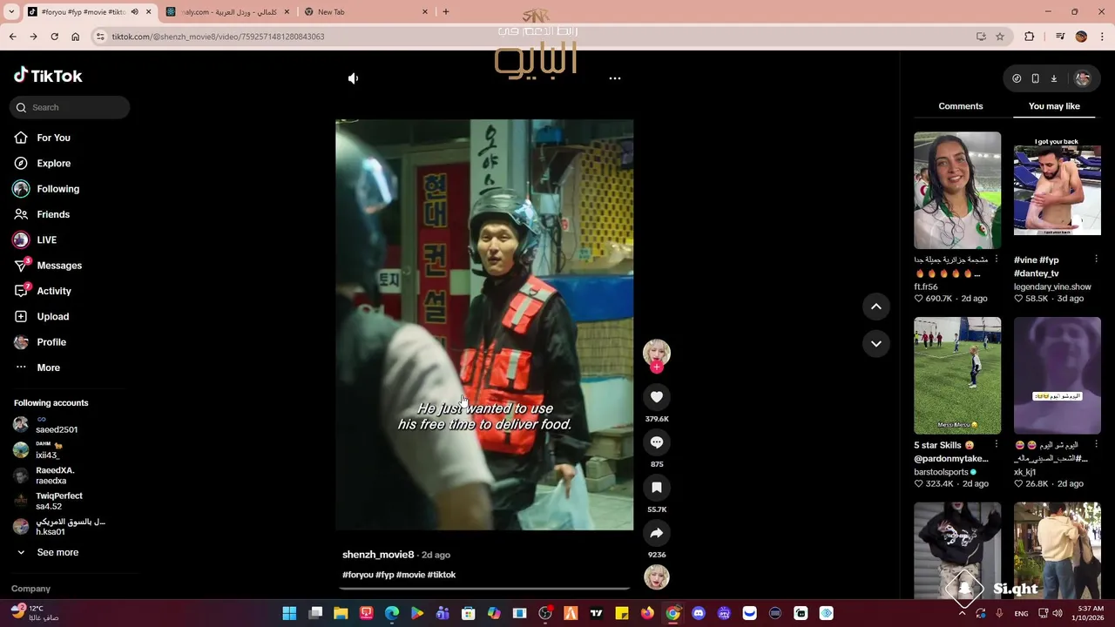This screenshot has height=627, width=1115.
Task: Open options for the #vine #fyp video
Action: tap(1096, 260)
